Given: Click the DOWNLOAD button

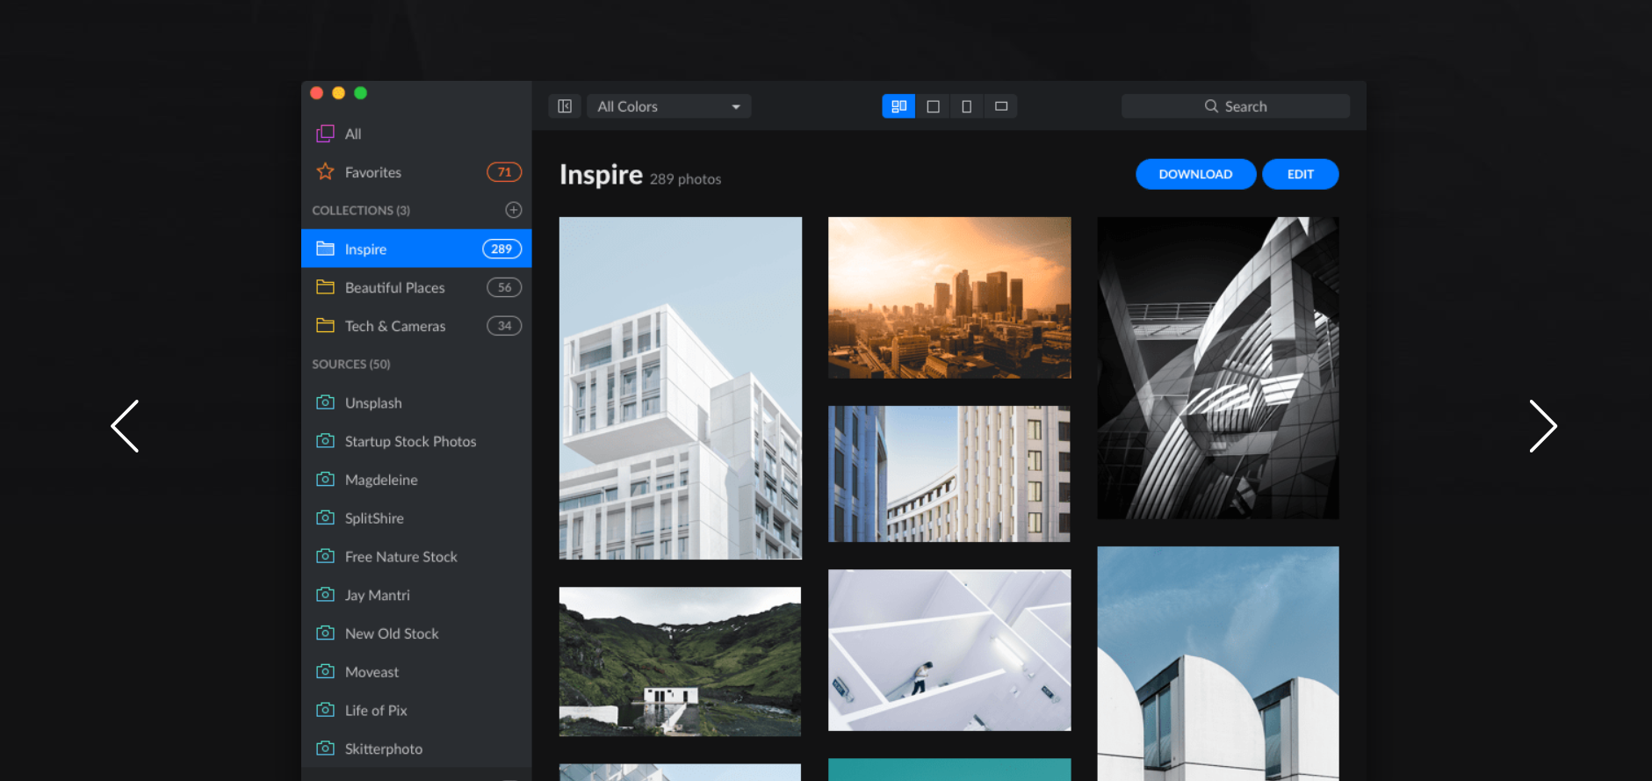Looking at the screenshot, I should point(1195,174).
